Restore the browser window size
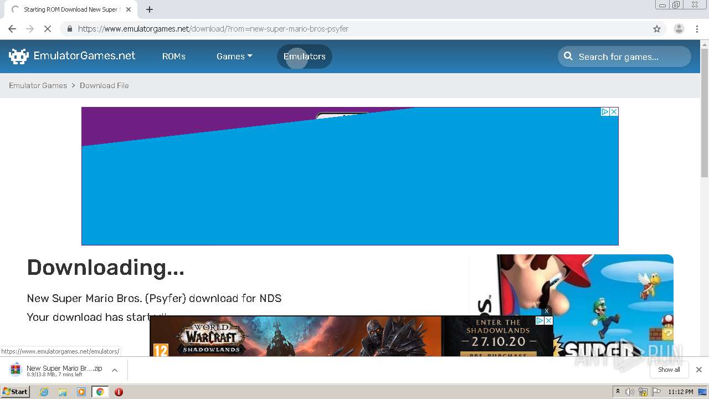The height and width of the screenshot is (399, 709). [x=676, y=5]
